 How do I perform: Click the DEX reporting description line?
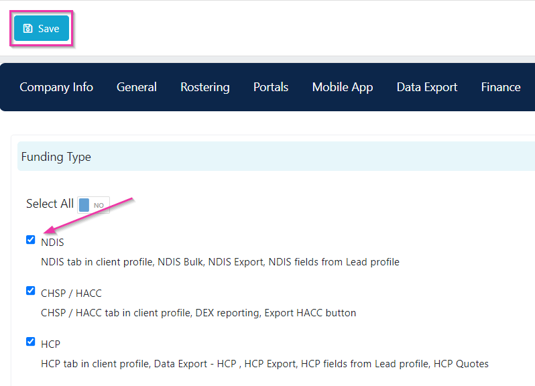(198, 313)
